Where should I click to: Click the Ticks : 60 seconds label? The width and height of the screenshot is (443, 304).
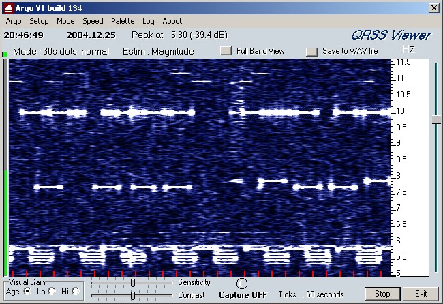tap(311, 294)
